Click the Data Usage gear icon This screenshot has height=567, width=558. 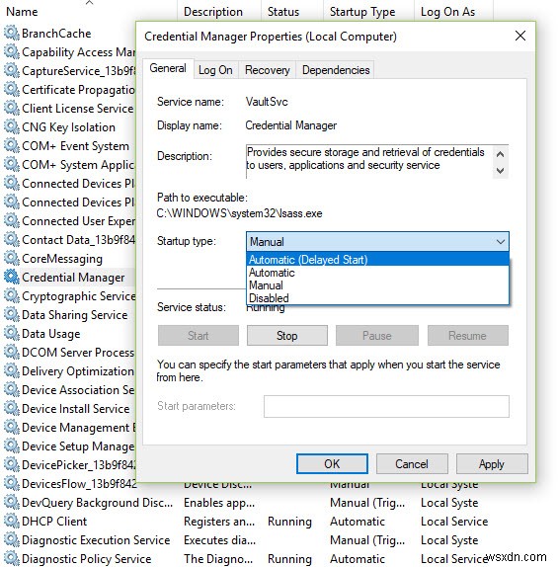(12, 334)
